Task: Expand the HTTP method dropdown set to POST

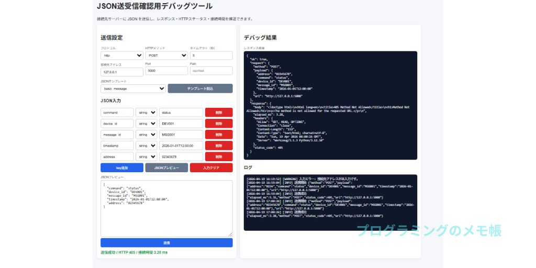Action: pyautogui.click(x=166, y=55)
